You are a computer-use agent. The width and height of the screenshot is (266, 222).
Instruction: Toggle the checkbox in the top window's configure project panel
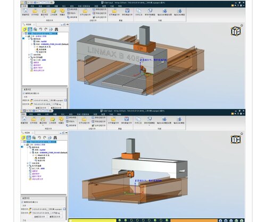pos(24,93)
